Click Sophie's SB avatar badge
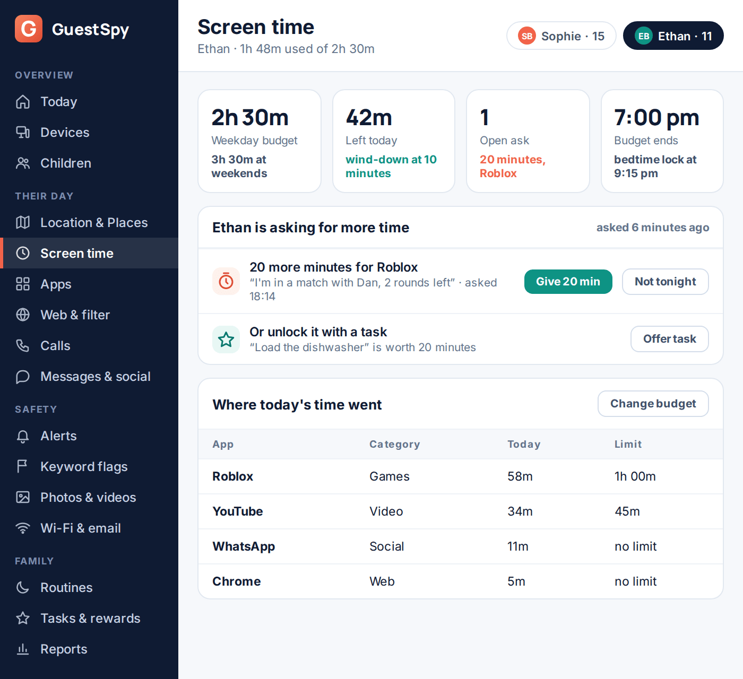 pos(527,36)
